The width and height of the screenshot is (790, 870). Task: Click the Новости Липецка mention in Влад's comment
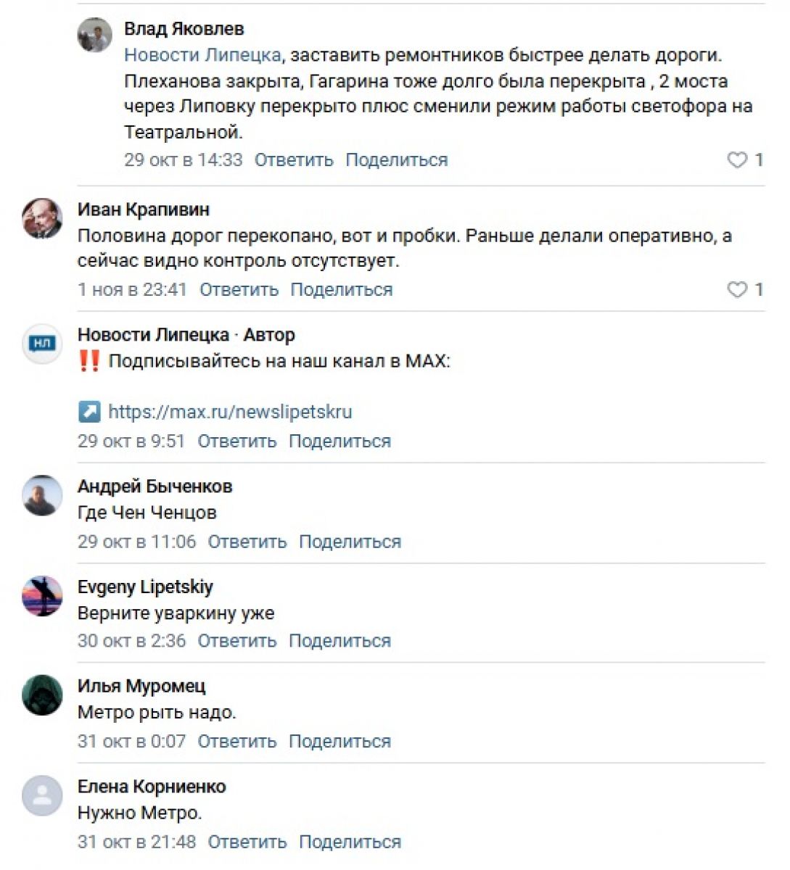[x=202, y=55]
